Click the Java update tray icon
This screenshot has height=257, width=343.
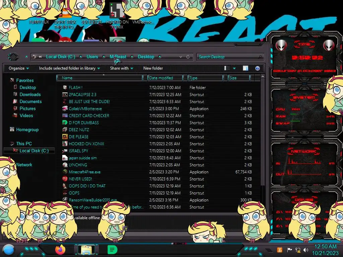pos(279,250)
